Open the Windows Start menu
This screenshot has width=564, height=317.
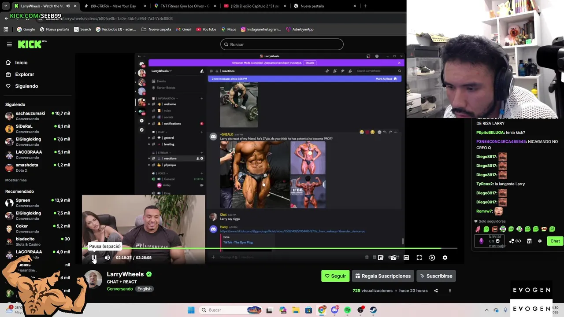coord(191,310)
